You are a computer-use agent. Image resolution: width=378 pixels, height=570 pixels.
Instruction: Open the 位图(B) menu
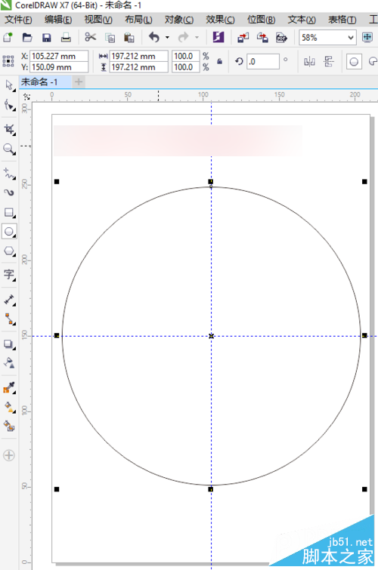(261, 20)
